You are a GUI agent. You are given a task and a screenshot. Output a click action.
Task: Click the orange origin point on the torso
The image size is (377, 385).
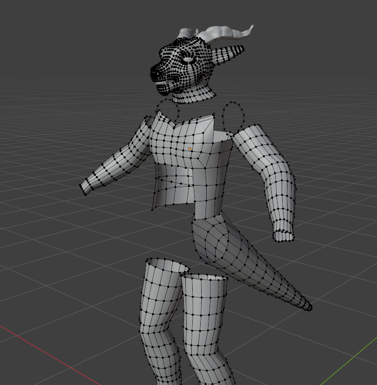point(189,149)
